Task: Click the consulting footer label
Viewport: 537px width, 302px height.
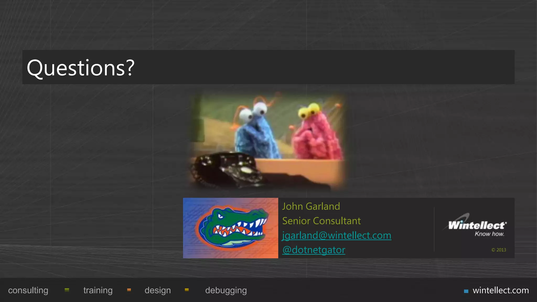Action: coord(28,290)
